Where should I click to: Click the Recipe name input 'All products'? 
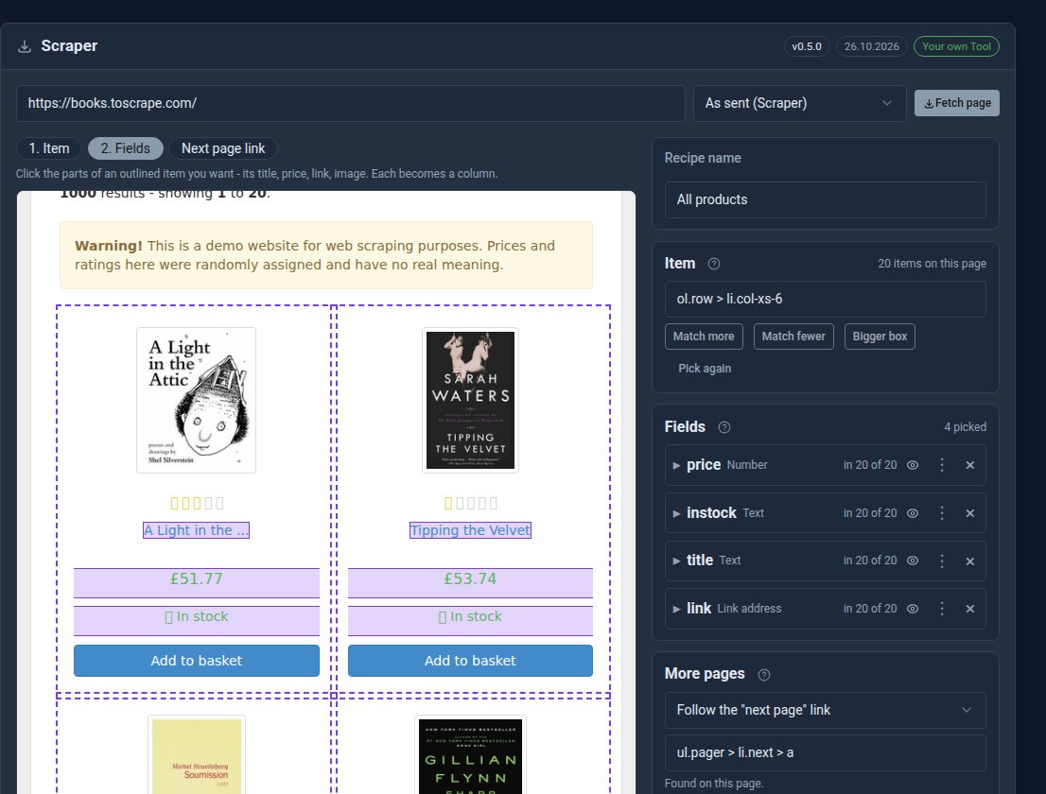tap(826, 200)
